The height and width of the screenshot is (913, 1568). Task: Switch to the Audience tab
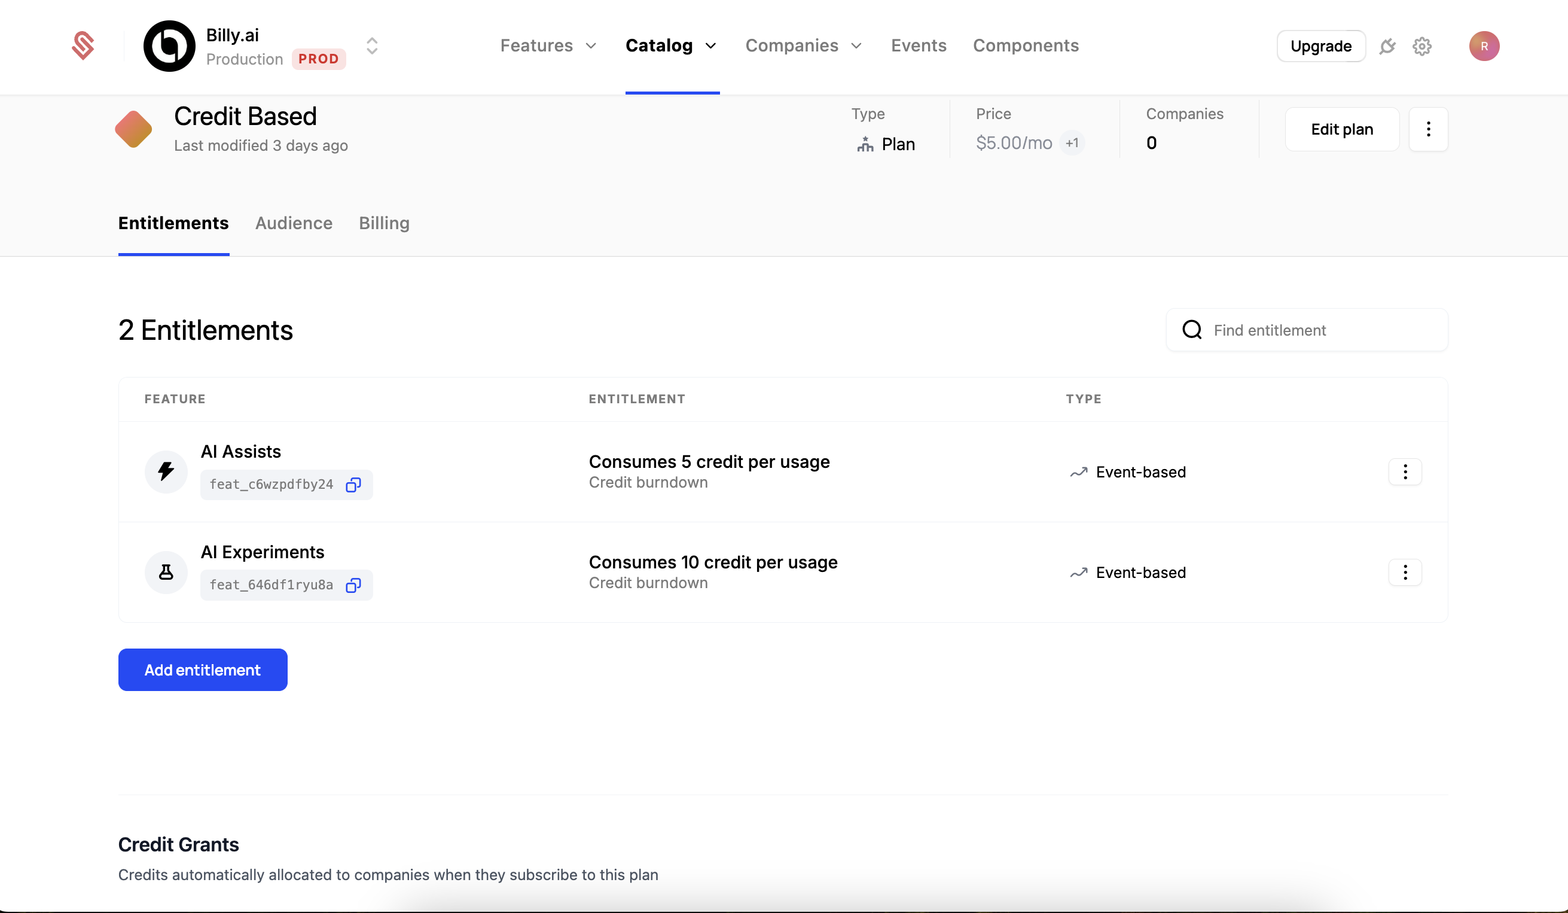point(294,223)
